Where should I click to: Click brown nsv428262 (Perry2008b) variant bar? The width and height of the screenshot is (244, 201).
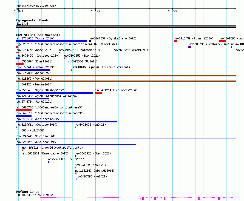pos(126,81)
